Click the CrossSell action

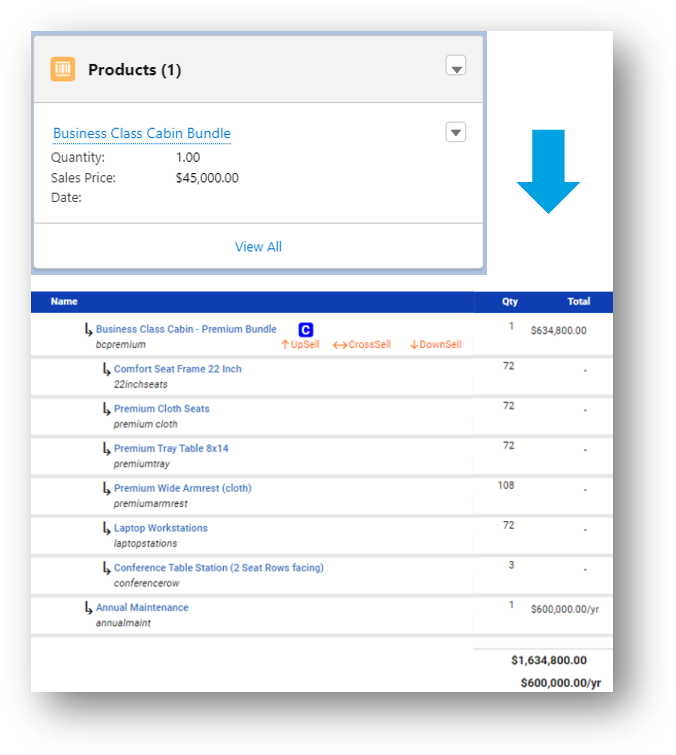pyautogui.click(x=362, y=345)
